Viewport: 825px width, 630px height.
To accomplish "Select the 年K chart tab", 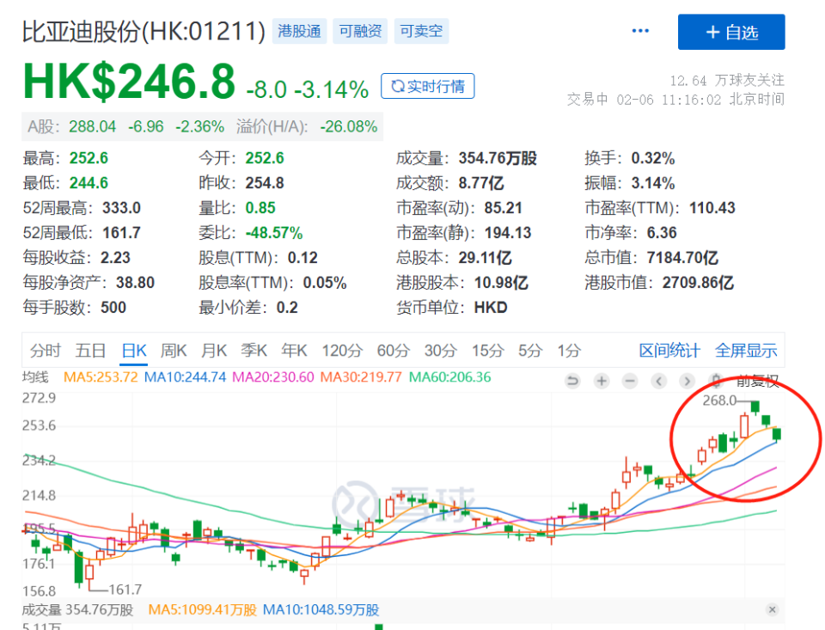I will pyautogui.click(x=294, y=351).
